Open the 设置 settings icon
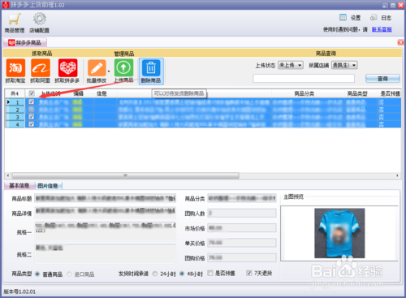This screenshot has height=298, width=406. click(x=343, y=18)
